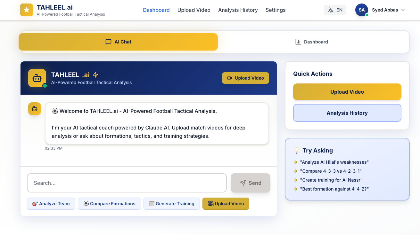The height and width of the screenshot is (235, 420).
Task: Click the robot avatar in the chat header
Action: (37, 78)
